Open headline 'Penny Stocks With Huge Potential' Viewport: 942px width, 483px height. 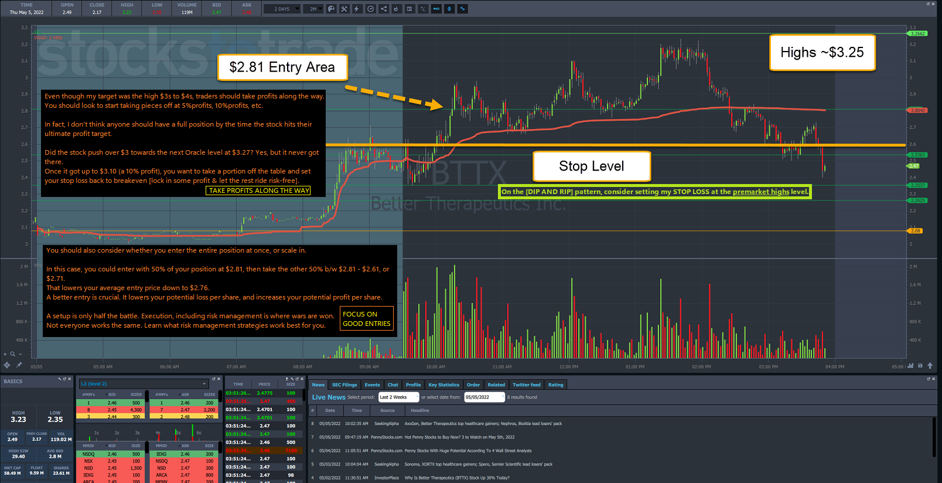pyautogui.click(x=468, y=451)
